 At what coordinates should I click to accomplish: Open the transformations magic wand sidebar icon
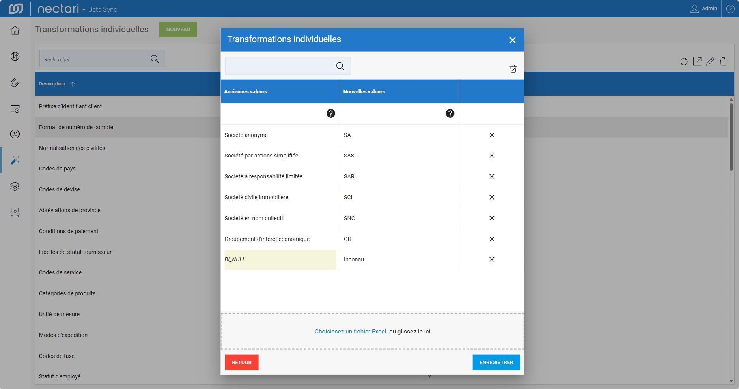coord(15,160)
